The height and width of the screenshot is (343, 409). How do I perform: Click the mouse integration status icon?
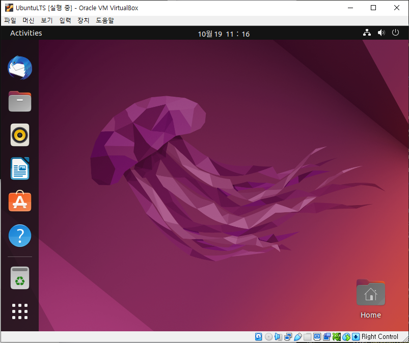[x=346, y=337]
